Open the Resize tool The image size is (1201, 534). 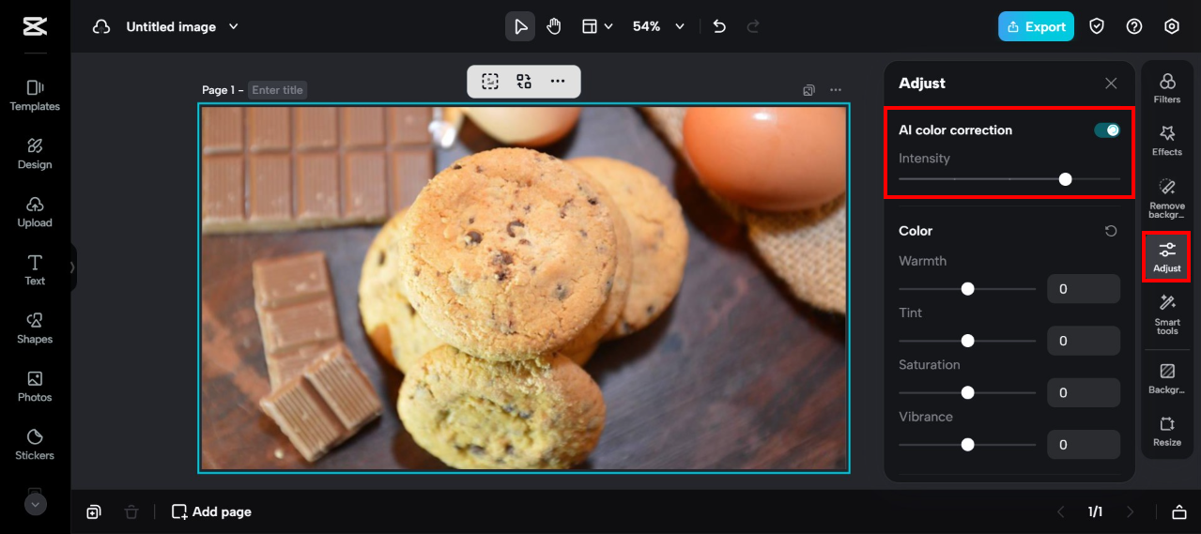coord(1167,432)
